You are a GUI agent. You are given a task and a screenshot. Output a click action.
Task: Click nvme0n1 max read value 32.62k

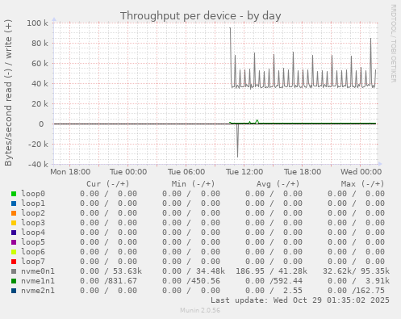[x=337, y=271]
